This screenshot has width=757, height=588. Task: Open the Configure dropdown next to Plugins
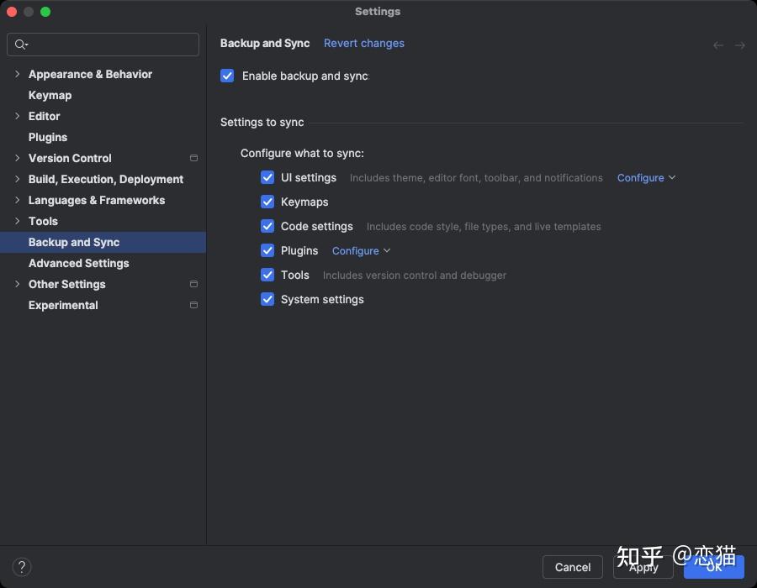361,250
